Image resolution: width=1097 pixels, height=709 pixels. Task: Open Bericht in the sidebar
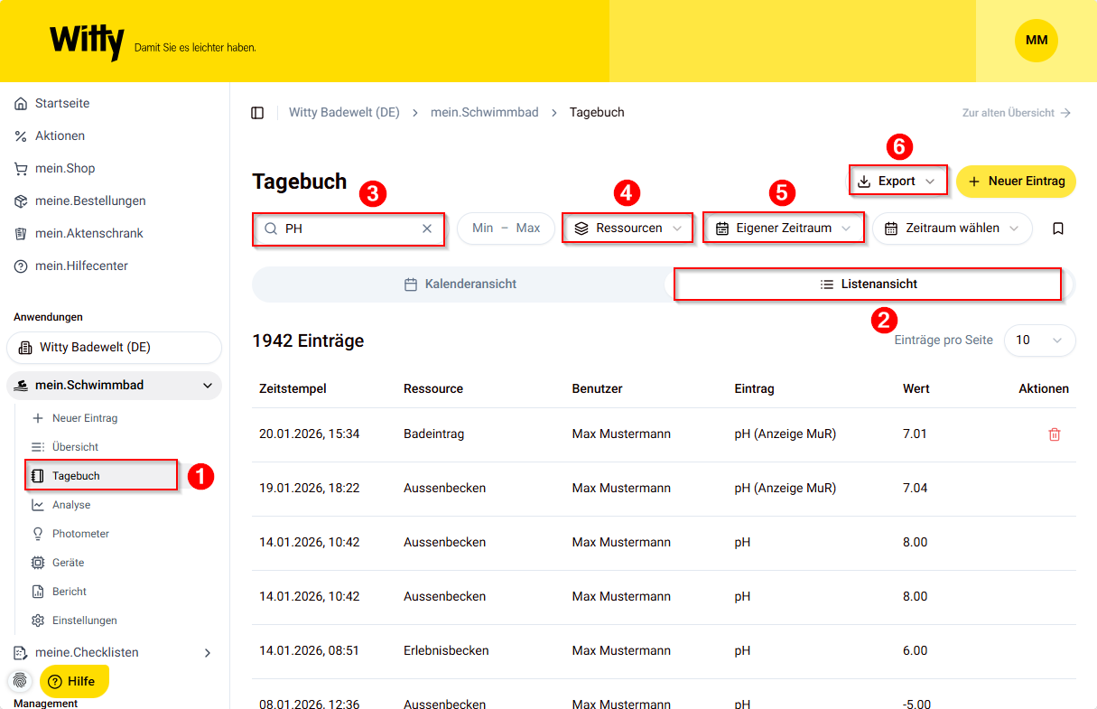60,592
